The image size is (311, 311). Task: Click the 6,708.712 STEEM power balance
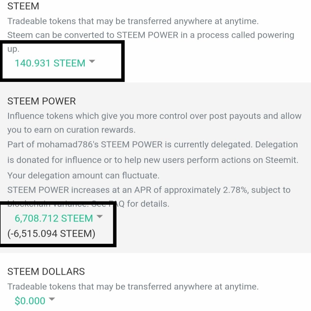pyautogui.click(x=54, y=218)
